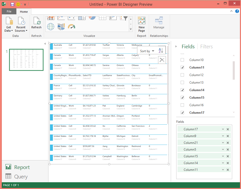
Task: Click Fields list scroll down arrow
Action: click(234, 112)
